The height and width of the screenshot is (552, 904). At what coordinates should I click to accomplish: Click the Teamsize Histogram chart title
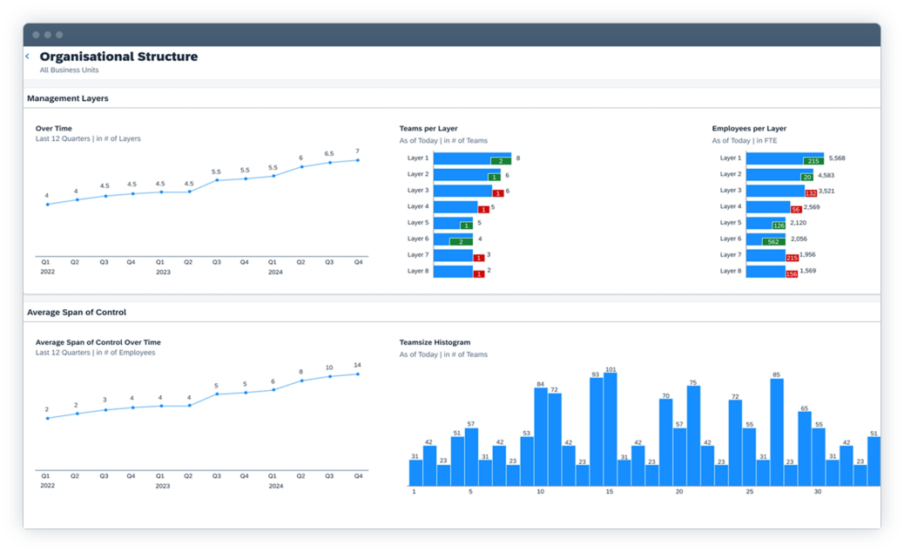435,342
